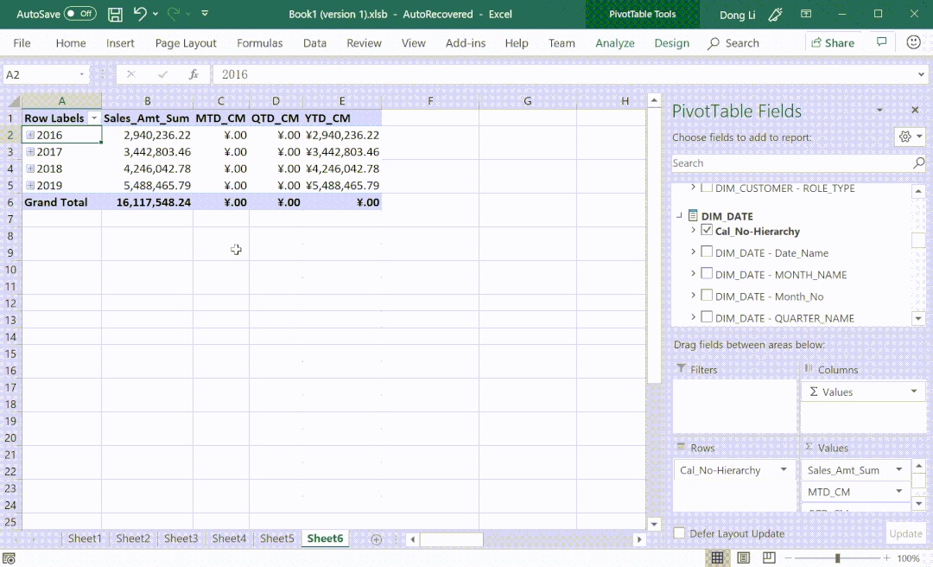This screenshot has width=933, height=567.
Task: Enable Defer Layout Update checkbox
Action: coord(679,533)
